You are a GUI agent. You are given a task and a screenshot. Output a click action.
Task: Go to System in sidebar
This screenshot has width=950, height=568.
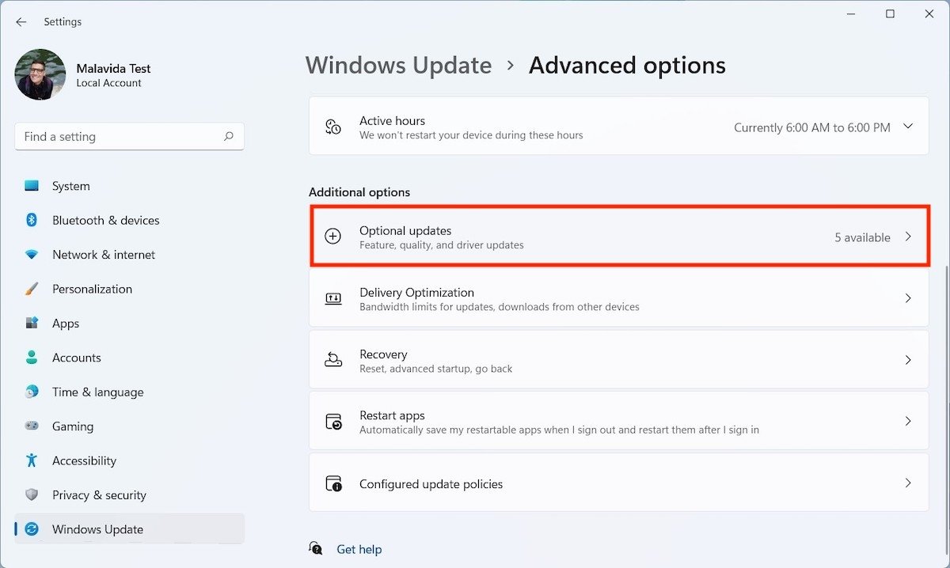(71, 186)
